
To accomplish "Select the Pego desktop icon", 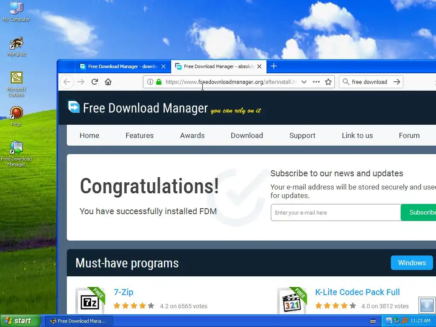I will pyautogui.click(x=16, y=117).
